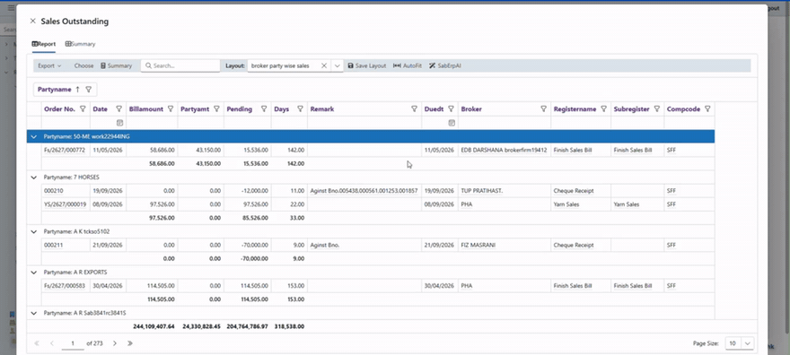Open filter on Partyname group chip
Image resolution: width=790 pixels, height=355 pixels.
pos(89,90)
